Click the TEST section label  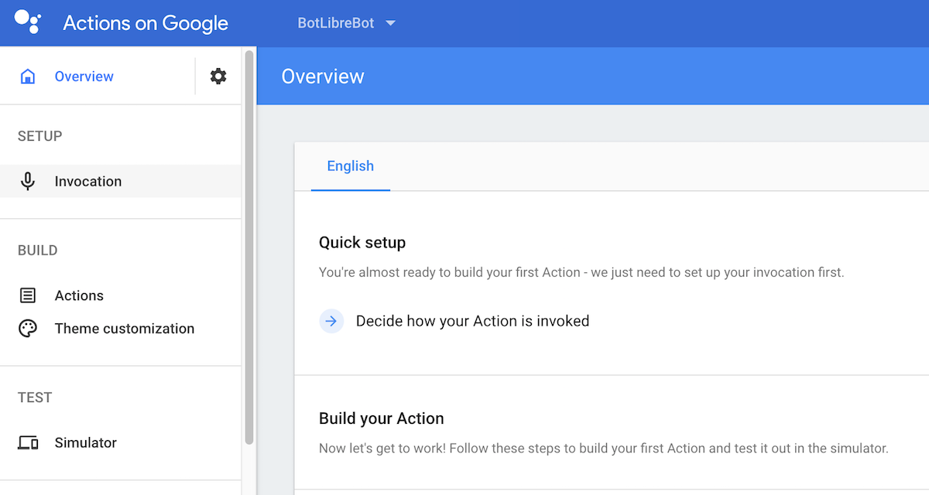click(x=35, y=398)
